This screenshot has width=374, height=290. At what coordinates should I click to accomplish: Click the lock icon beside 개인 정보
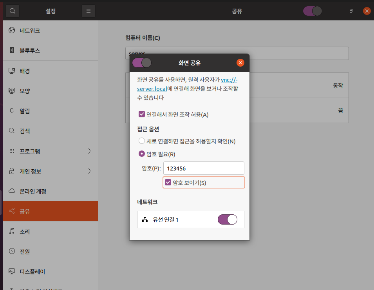tap(12, 170)
